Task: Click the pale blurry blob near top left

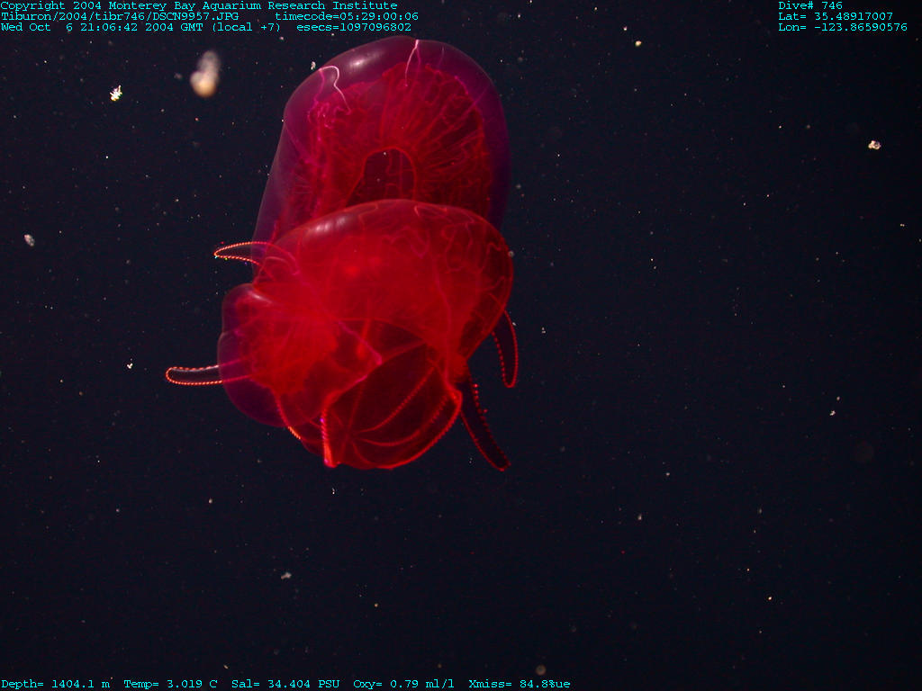Action: (x=205, y=76)
